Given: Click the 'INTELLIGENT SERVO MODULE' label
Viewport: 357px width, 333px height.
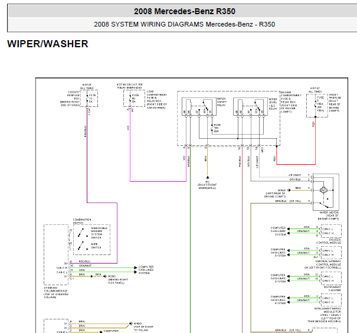Looking at the screenshot, I should 325,315.
